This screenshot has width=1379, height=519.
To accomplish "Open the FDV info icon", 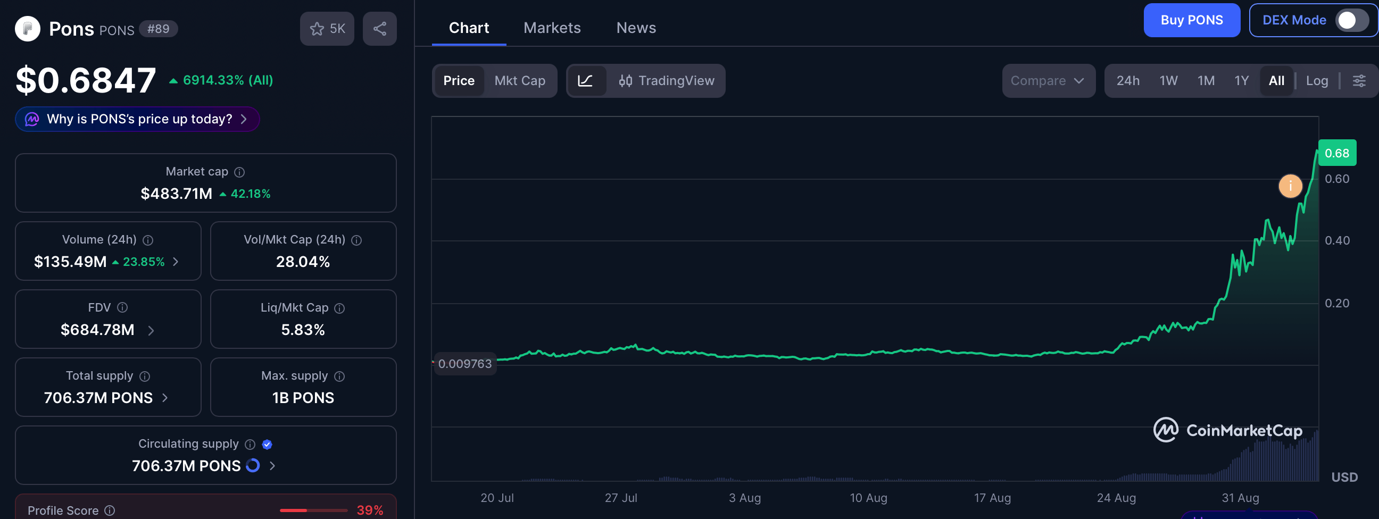I will (122, 308).
